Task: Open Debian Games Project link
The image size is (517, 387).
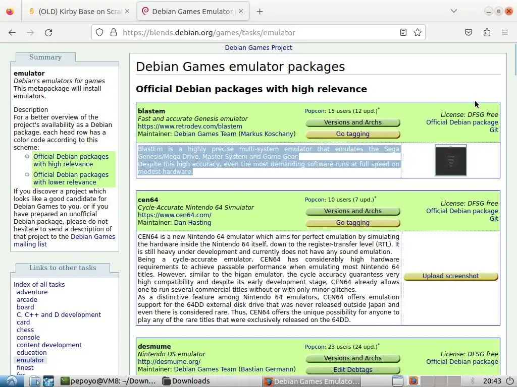Action: click(258, 48)
